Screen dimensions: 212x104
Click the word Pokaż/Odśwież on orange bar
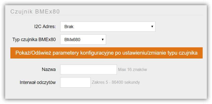click(x=33, y=53)
